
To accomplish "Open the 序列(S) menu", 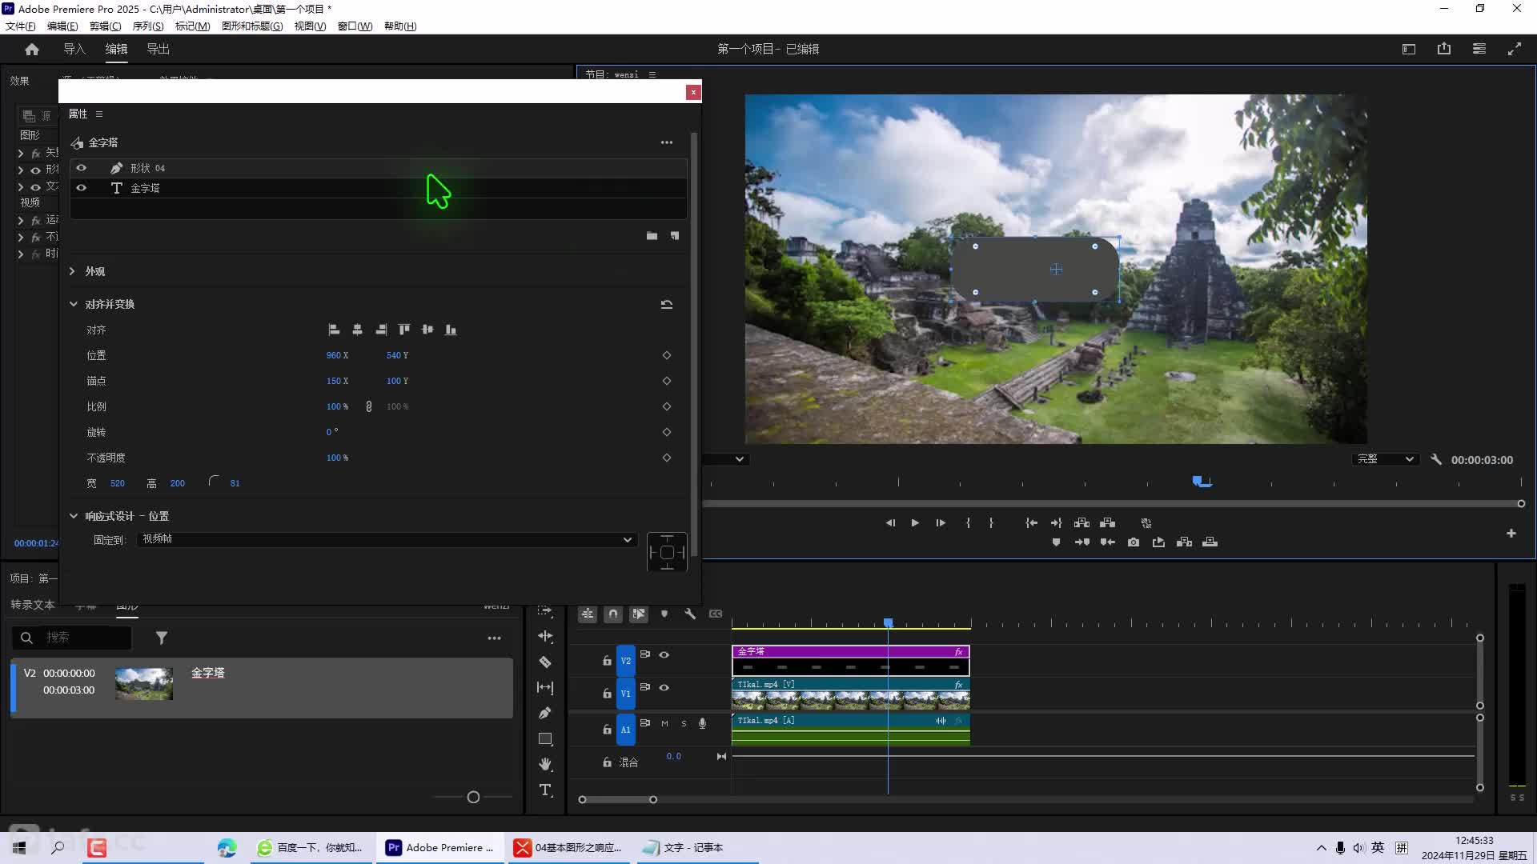I will point(148,26).
